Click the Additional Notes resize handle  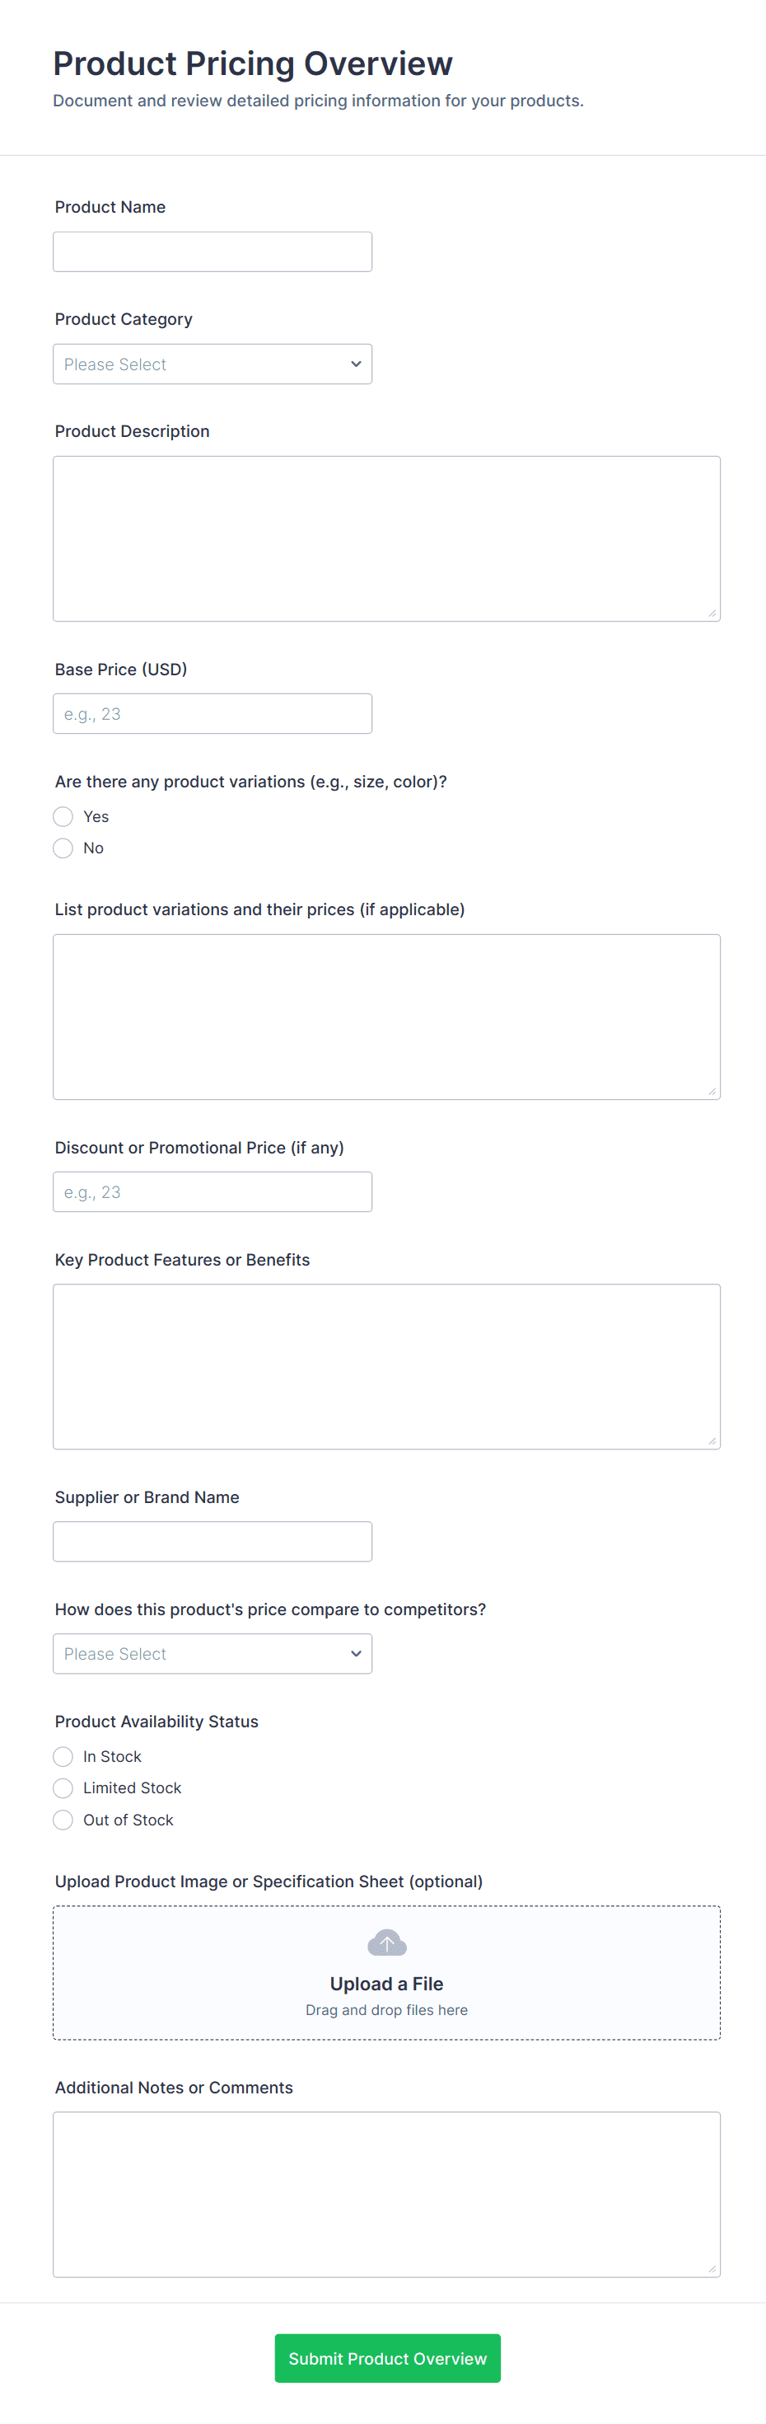(x=712, y=2269)
